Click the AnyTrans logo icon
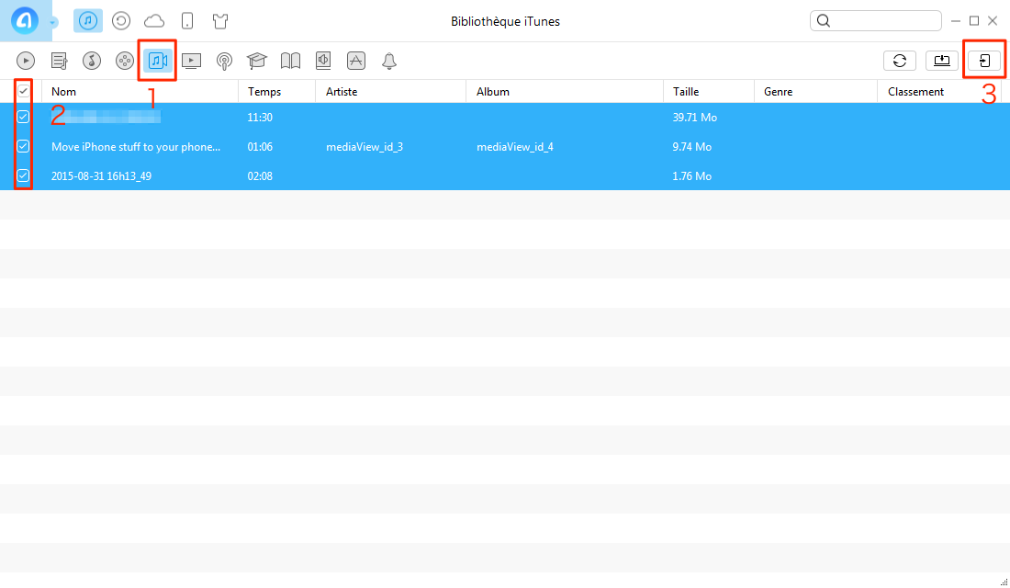1010x588 pixels. pos(25,21)
